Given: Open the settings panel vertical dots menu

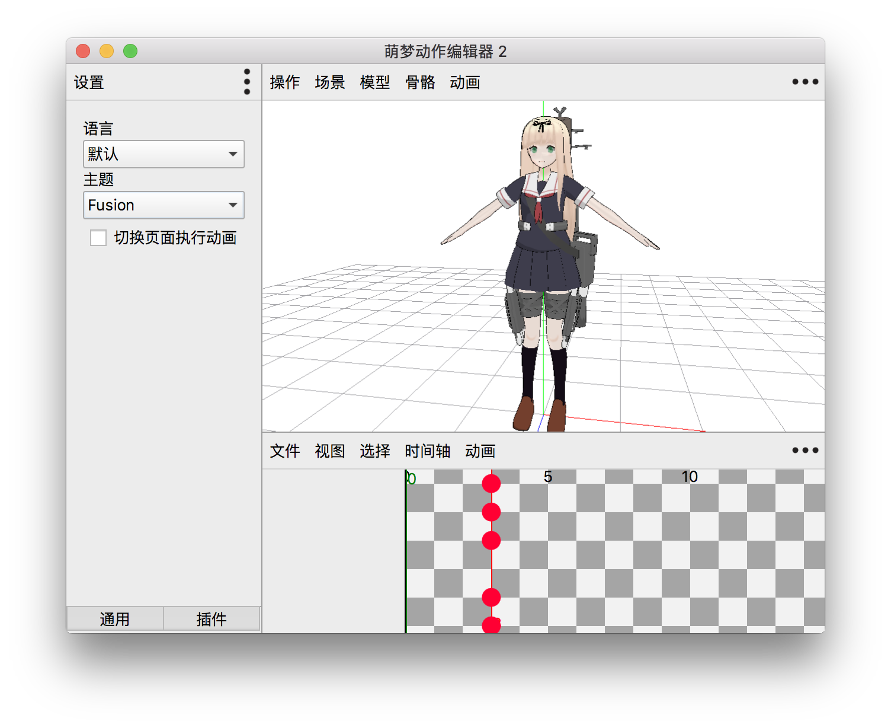Looking at the screenshot, I should point(247,82).
